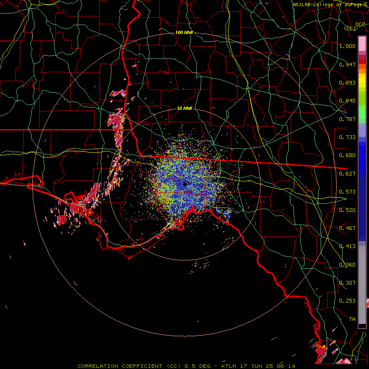Click the TH label at the legend bottom
The height and width of the screenshot is (369, 369).
click(x=352, y=319)
